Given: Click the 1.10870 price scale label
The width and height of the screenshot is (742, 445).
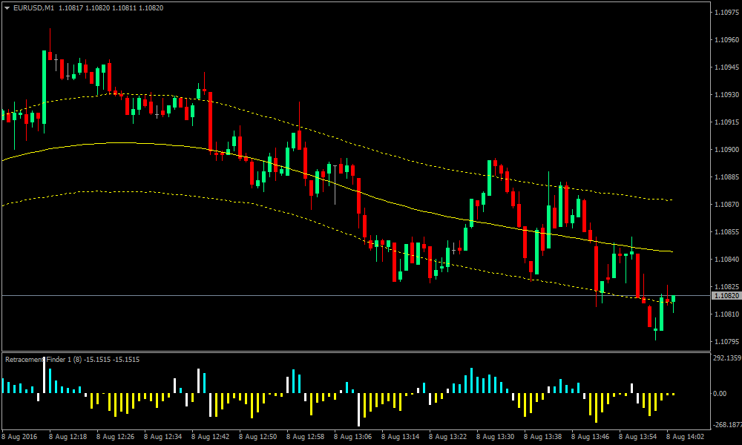Looking at the screenshot, I should (x=725, y=205).
